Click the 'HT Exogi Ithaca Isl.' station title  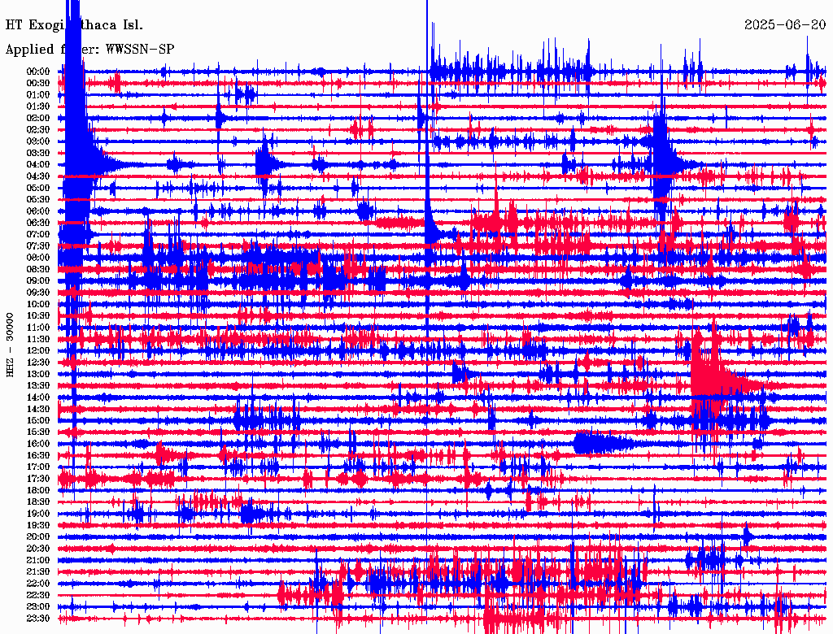click(x=74, y=25)
